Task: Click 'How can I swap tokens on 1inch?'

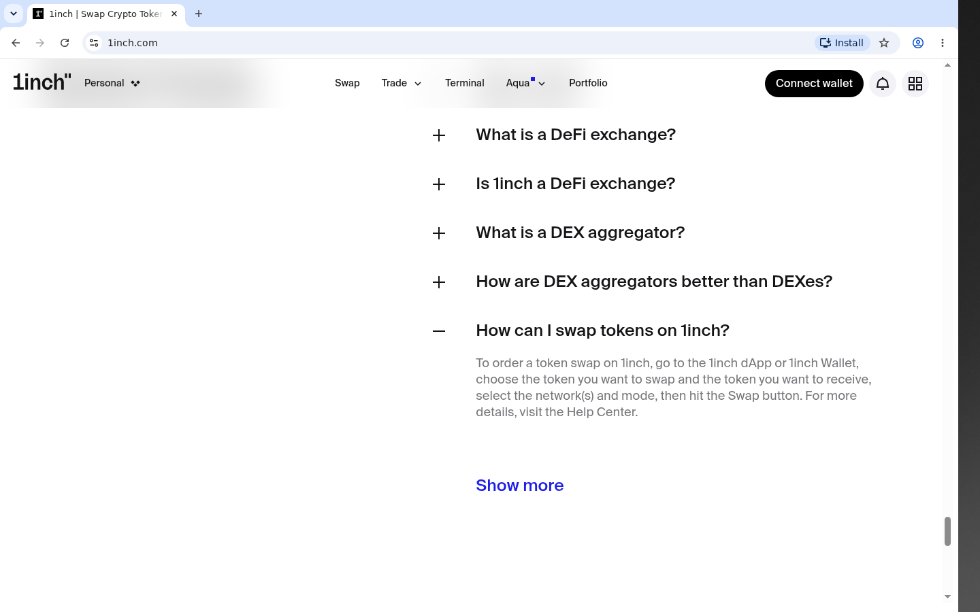Action: pos(602,330)
